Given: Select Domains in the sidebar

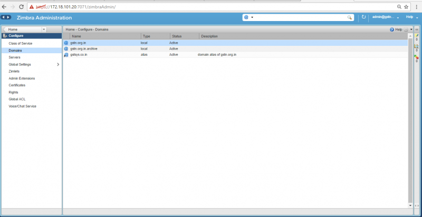Looking at the screenshot, I should tap(32, 51).
